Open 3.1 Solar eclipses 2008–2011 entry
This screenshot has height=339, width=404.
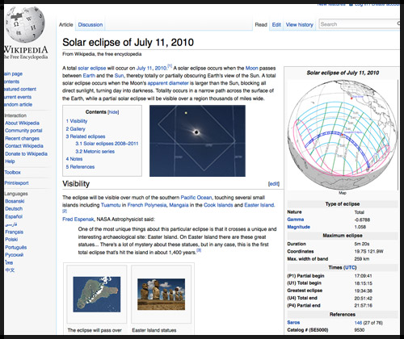107,144
